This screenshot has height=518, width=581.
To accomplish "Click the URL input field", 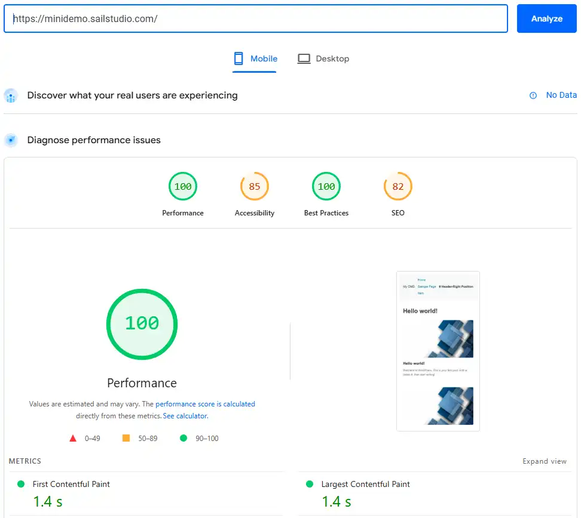I will click(x=256, y=18).
